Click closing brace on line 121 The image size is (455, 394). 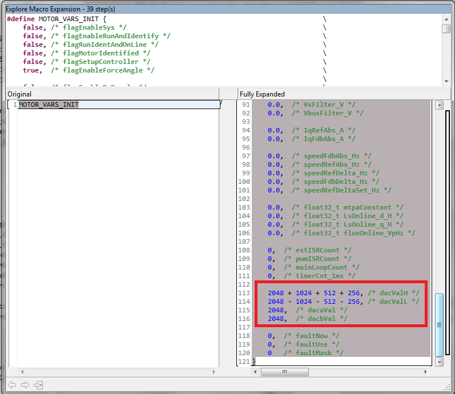pos(253,362)
